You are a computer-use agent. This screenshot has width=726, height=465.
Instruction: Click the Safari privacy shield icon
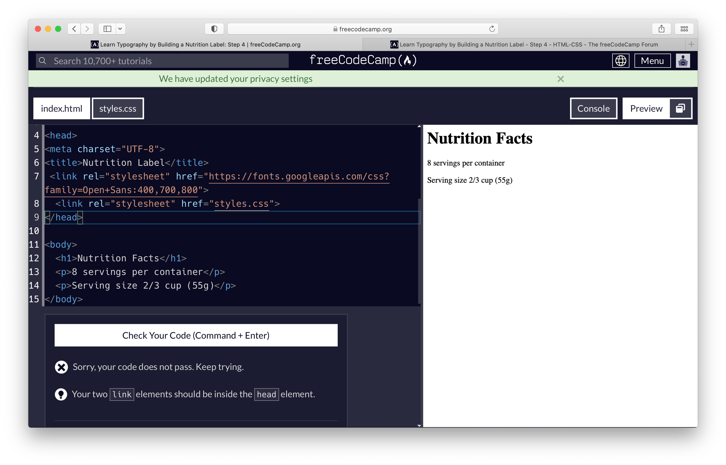coord(214,29)
